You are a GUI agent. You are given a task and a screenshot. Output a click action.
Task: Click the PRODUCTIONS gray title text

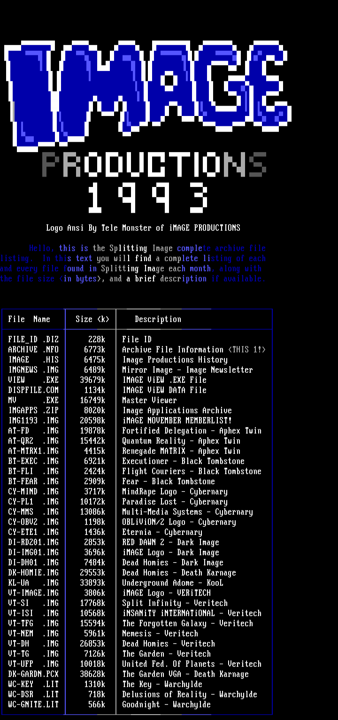click(x=154, y=165)
